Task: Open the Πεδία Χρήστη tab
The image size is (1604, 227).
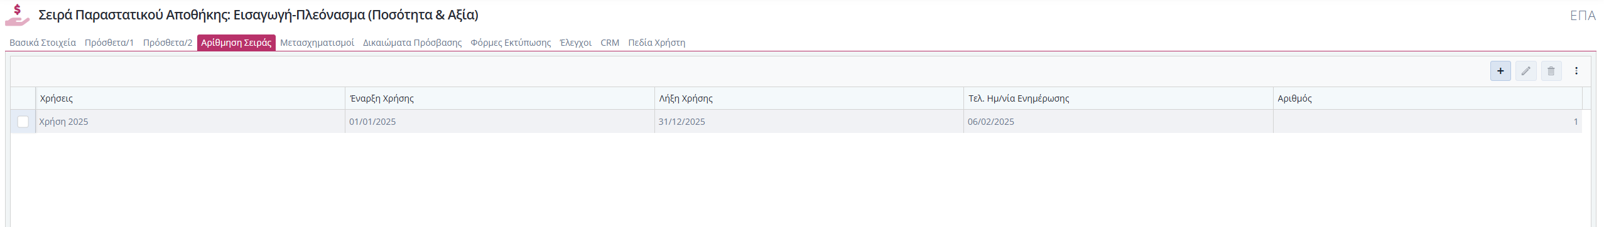Action: point(656,43)
